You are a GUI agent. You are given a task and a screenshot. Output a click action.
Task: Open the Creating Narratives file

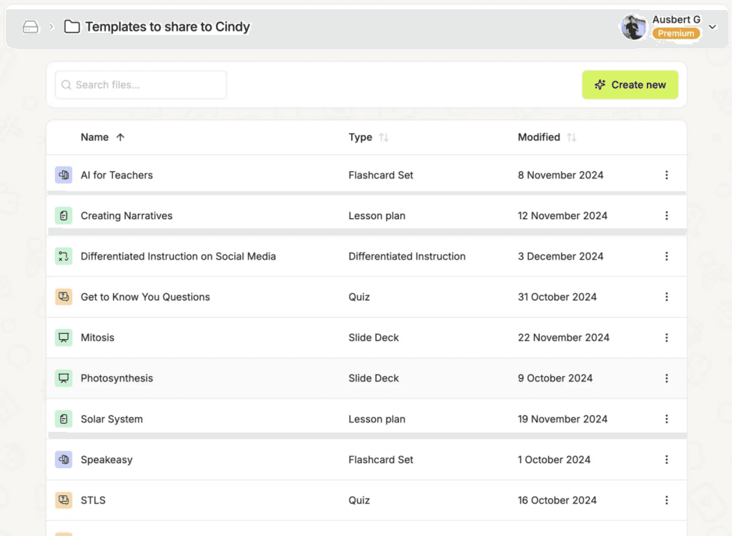127,216
